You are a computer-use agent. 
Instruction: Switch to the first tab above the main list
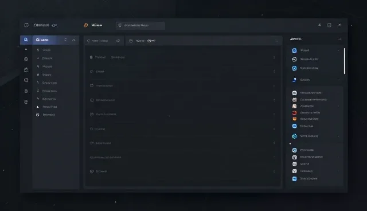104,41
